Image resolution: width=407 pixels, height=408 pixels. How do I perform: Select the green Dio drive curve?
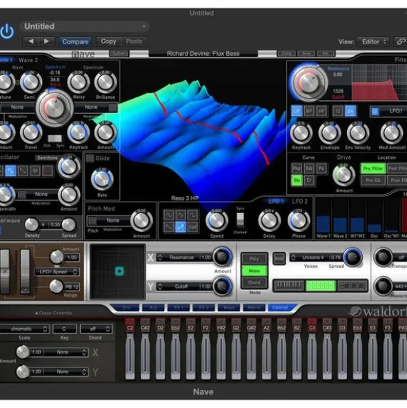click(x=297, y=180)
